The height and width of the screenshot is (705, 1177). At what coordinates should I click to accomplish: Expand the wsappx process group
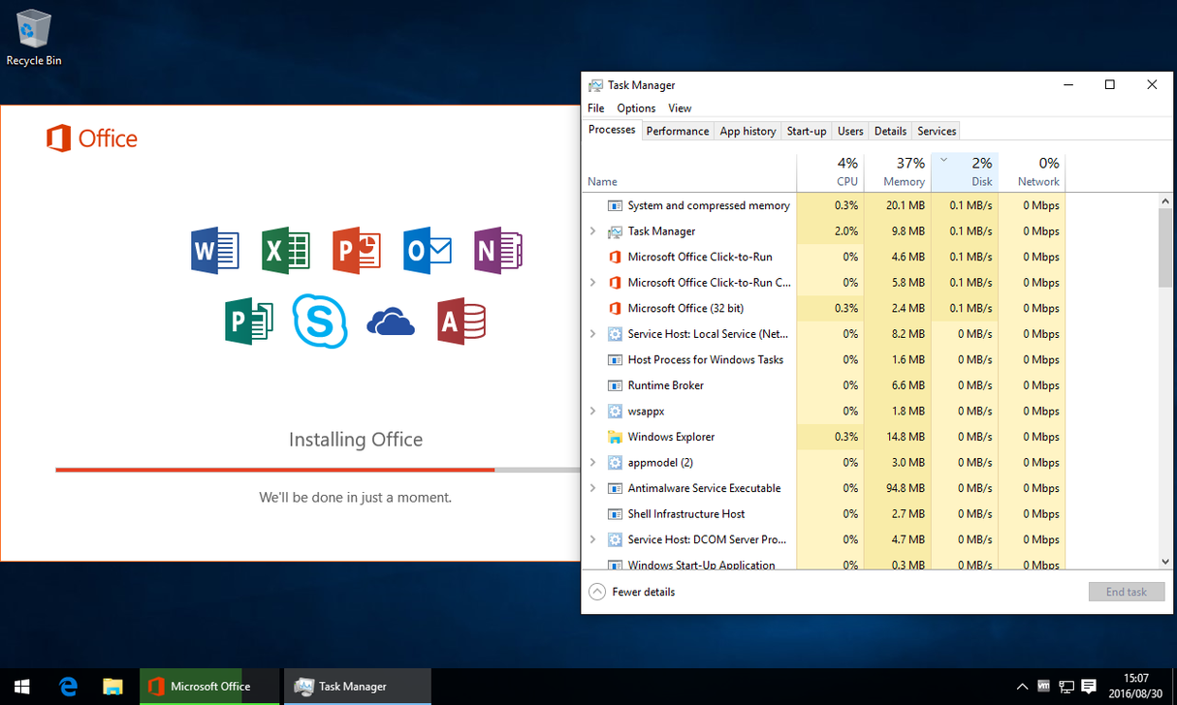point(593,411)
